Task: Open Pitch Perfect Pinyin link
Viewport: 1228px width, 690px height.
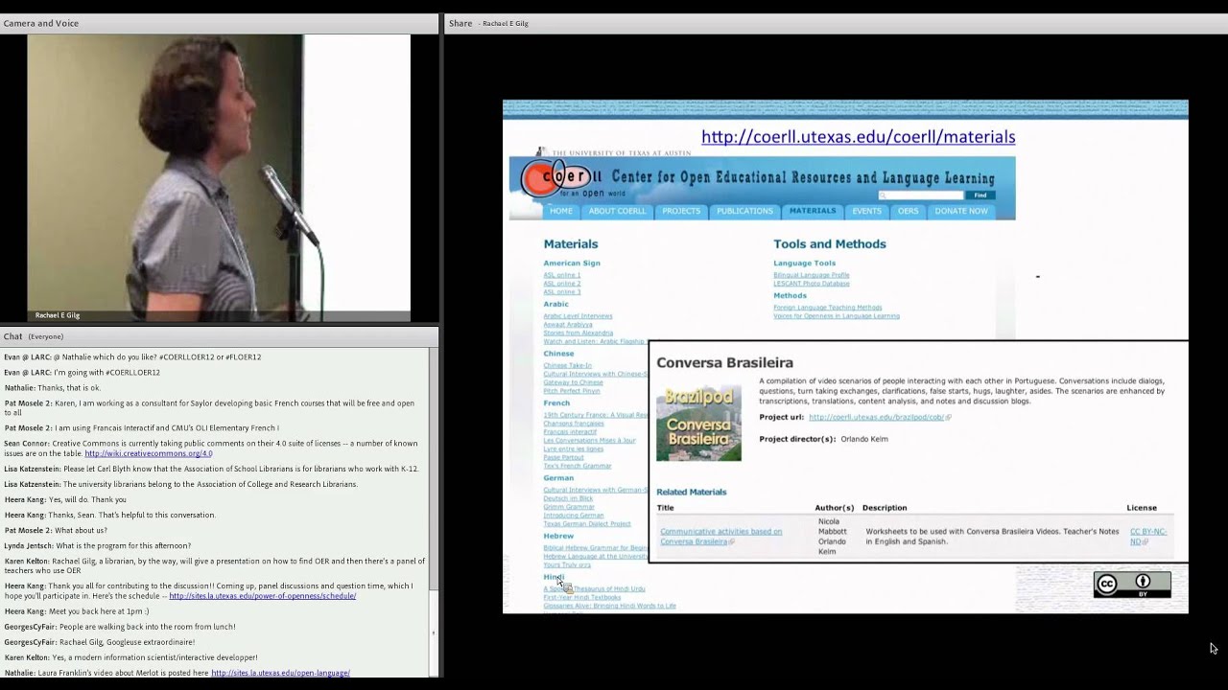Action: (572, 391)
